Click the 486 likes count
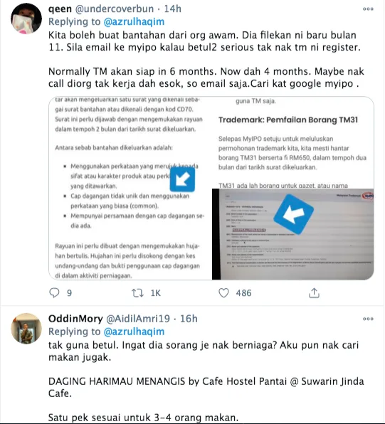The image size is (385, 424). pos(243,293)
